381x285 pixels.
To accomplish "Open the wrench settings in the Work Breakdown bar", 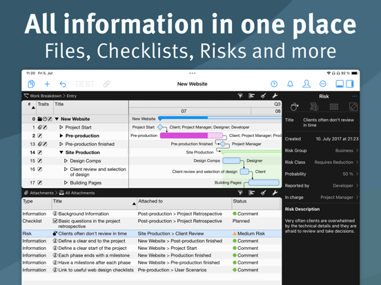I will pyautogui.click(x=275, y=96).
